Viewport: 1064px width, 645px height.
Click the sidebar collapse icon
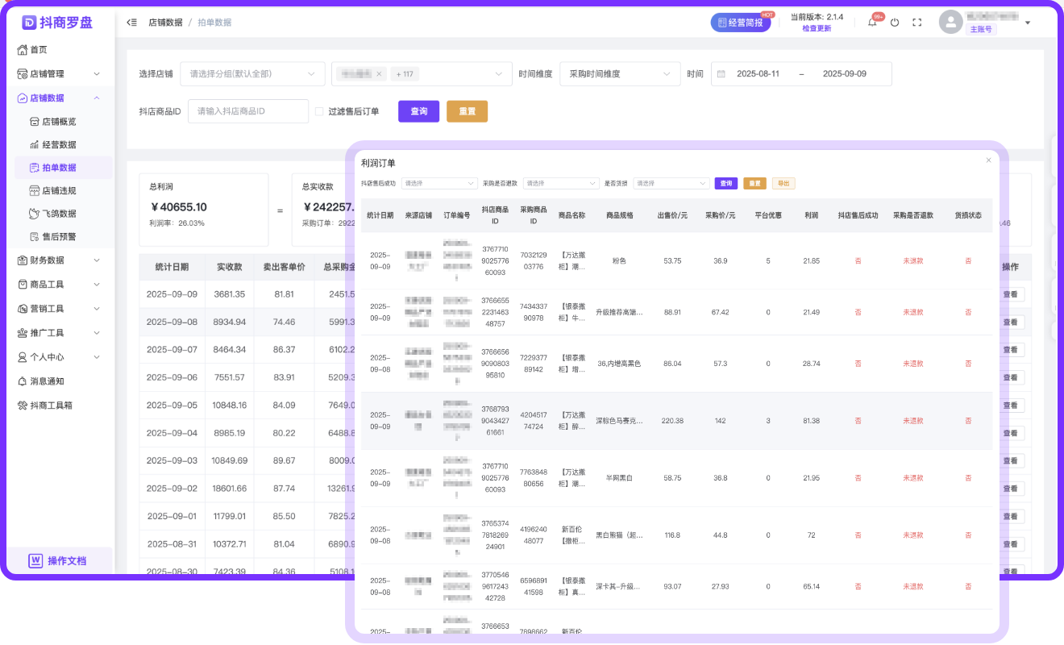132,23
